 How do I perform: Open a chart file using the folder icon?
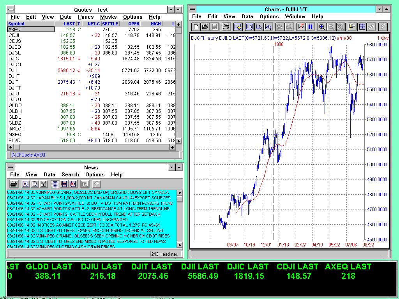tap(205, 27)
